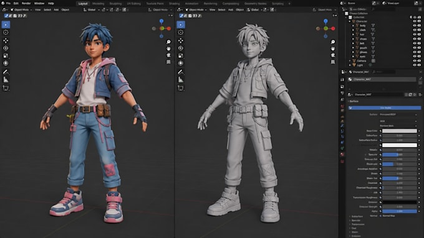Collapse the Character tree item

(350, 21)
